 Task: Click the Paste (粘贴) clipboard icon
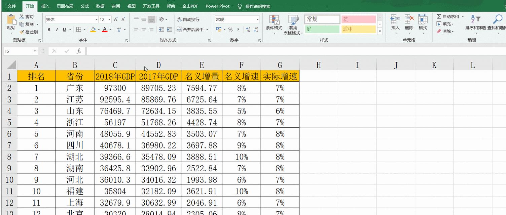point(11,19)
